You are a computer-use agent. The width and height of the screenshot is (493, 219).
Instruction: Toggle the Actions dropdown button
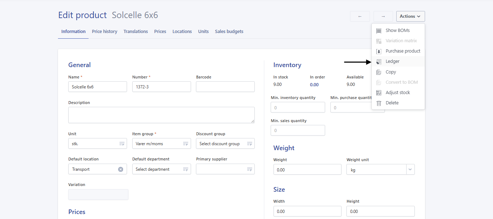(410, 16)
